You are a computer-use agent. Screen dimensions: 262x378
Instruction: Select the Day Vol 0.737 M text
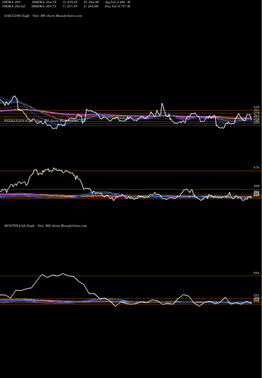point(118,6)
